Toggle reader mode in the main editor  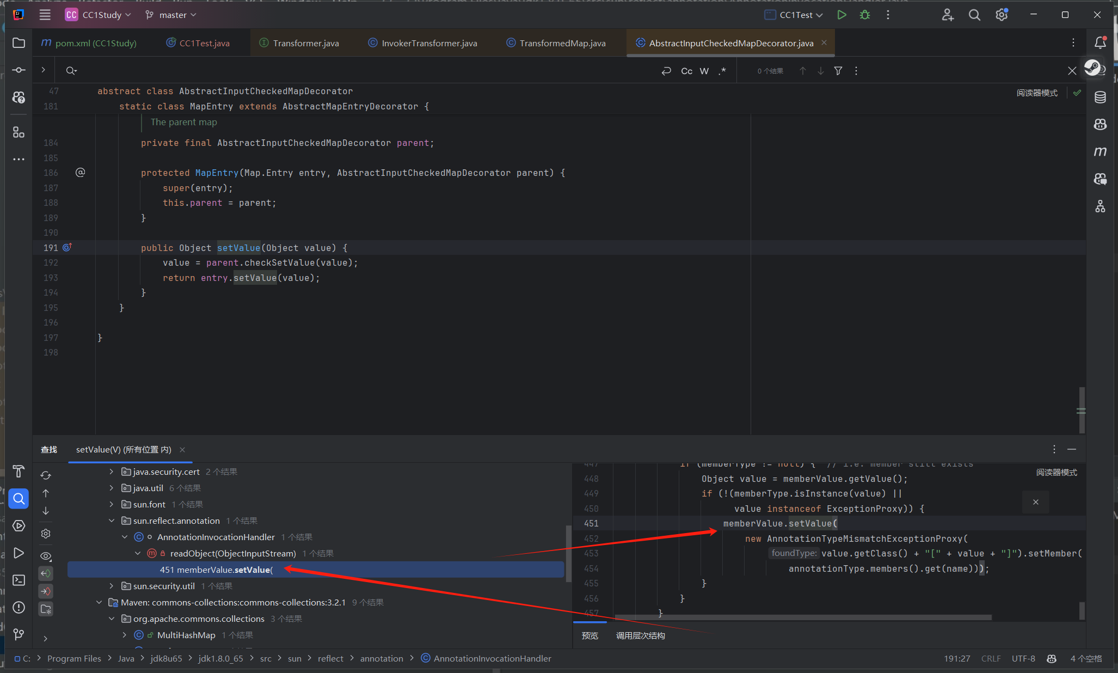point(1037,93)
